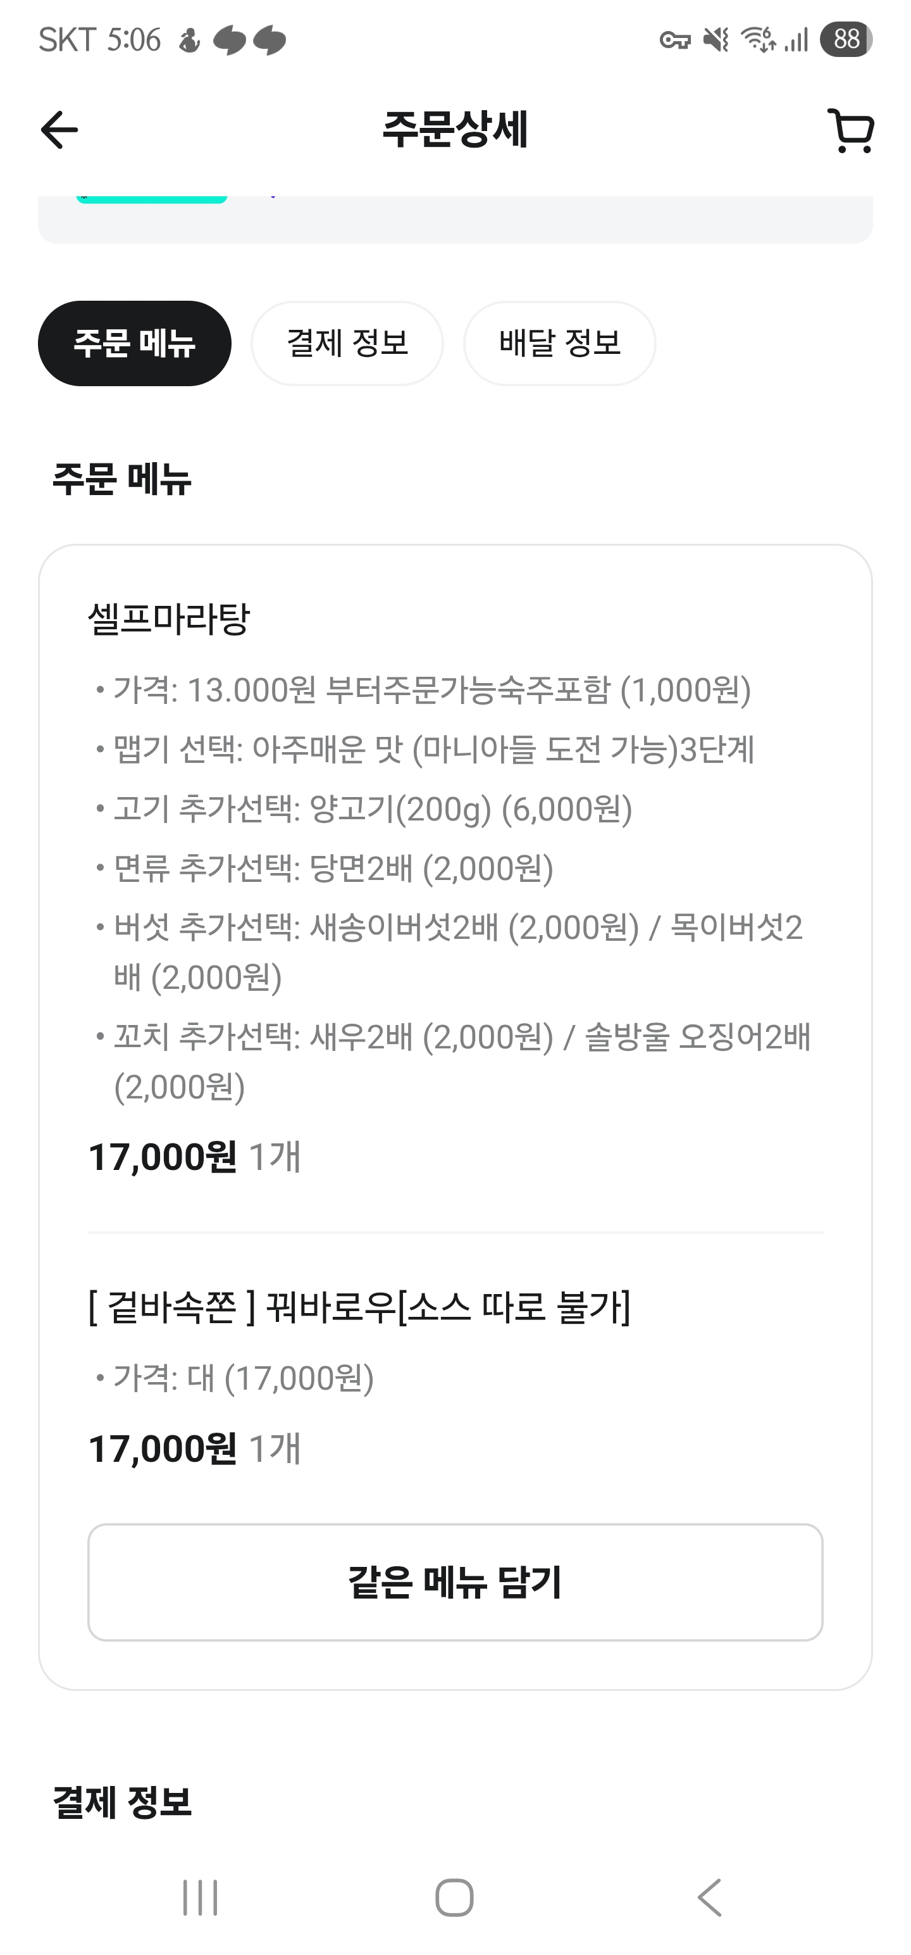Tap the 셀프마라탕 menu item name
911x1955 pixels.
168,619
